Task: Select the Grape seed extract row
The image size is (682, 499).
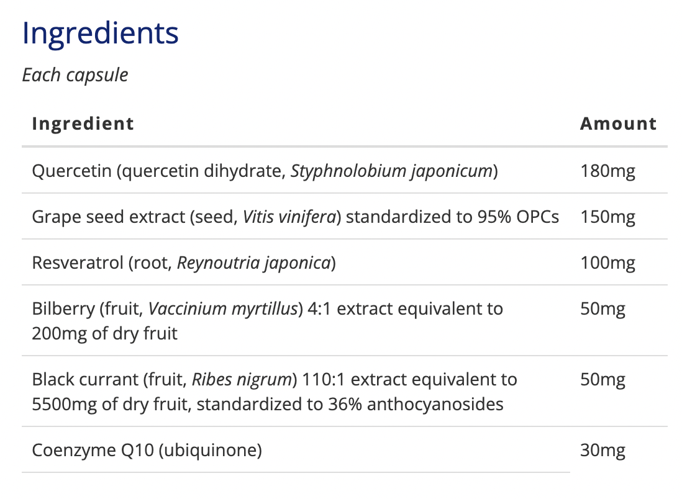Action: [x=295, y=217]
